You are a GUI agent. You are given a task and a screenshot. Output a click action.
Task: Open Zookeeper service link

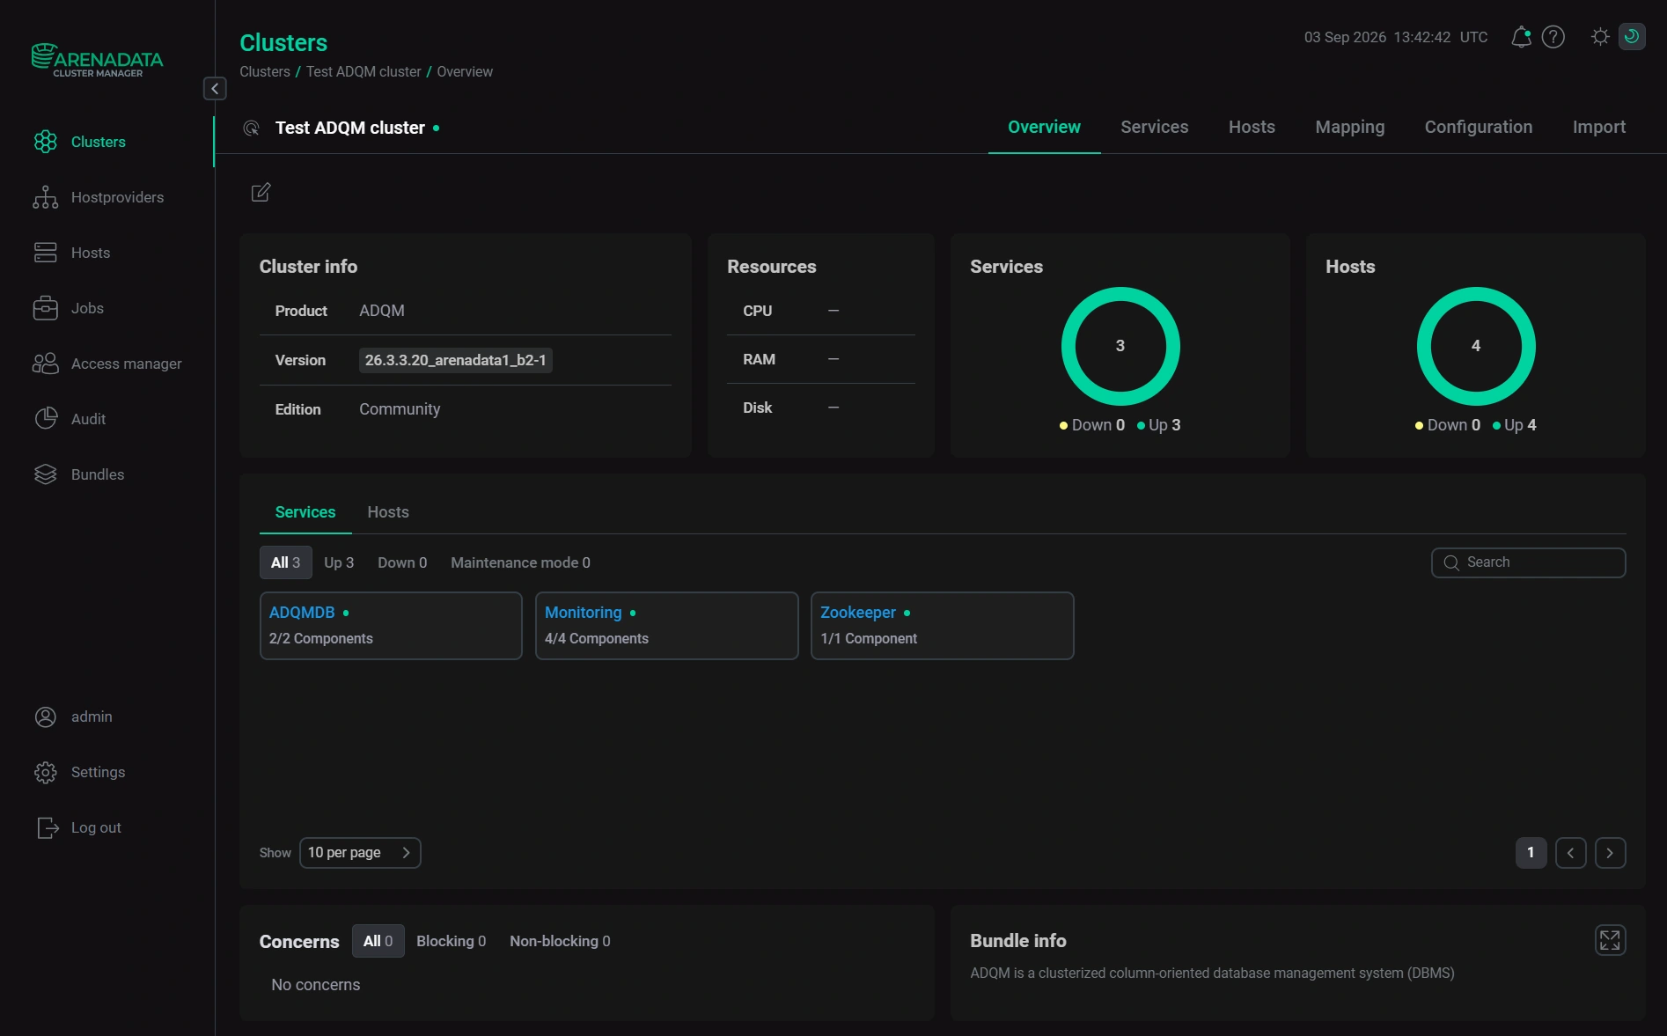coord(857,613)
